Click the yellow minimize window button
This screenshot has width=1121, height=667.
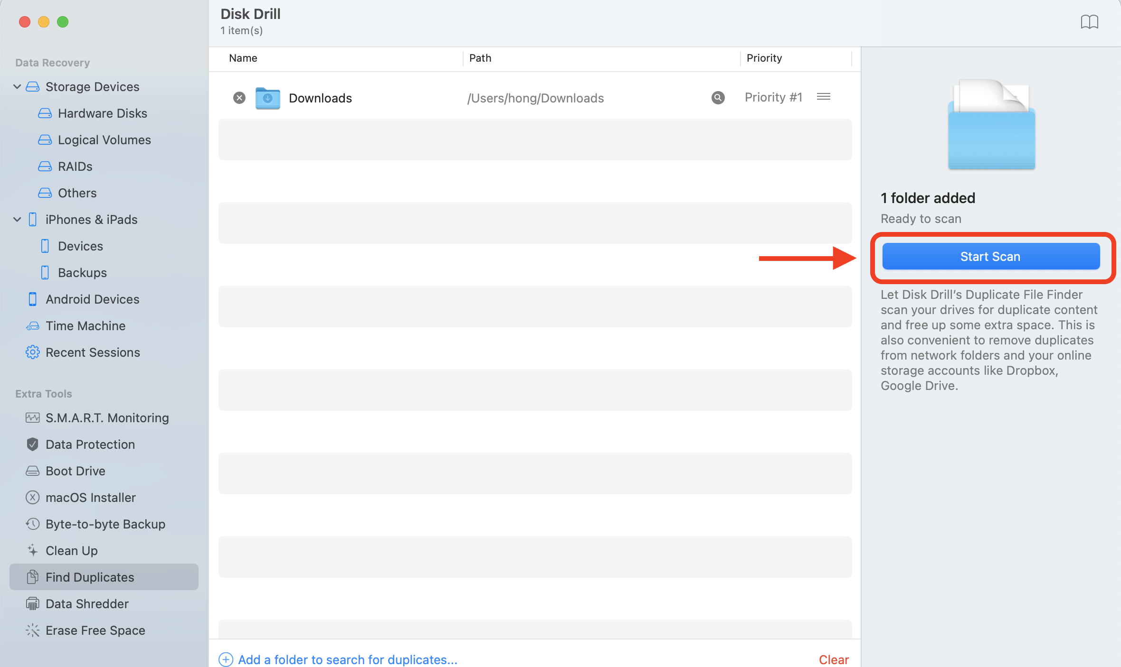(x=44, y=22)
